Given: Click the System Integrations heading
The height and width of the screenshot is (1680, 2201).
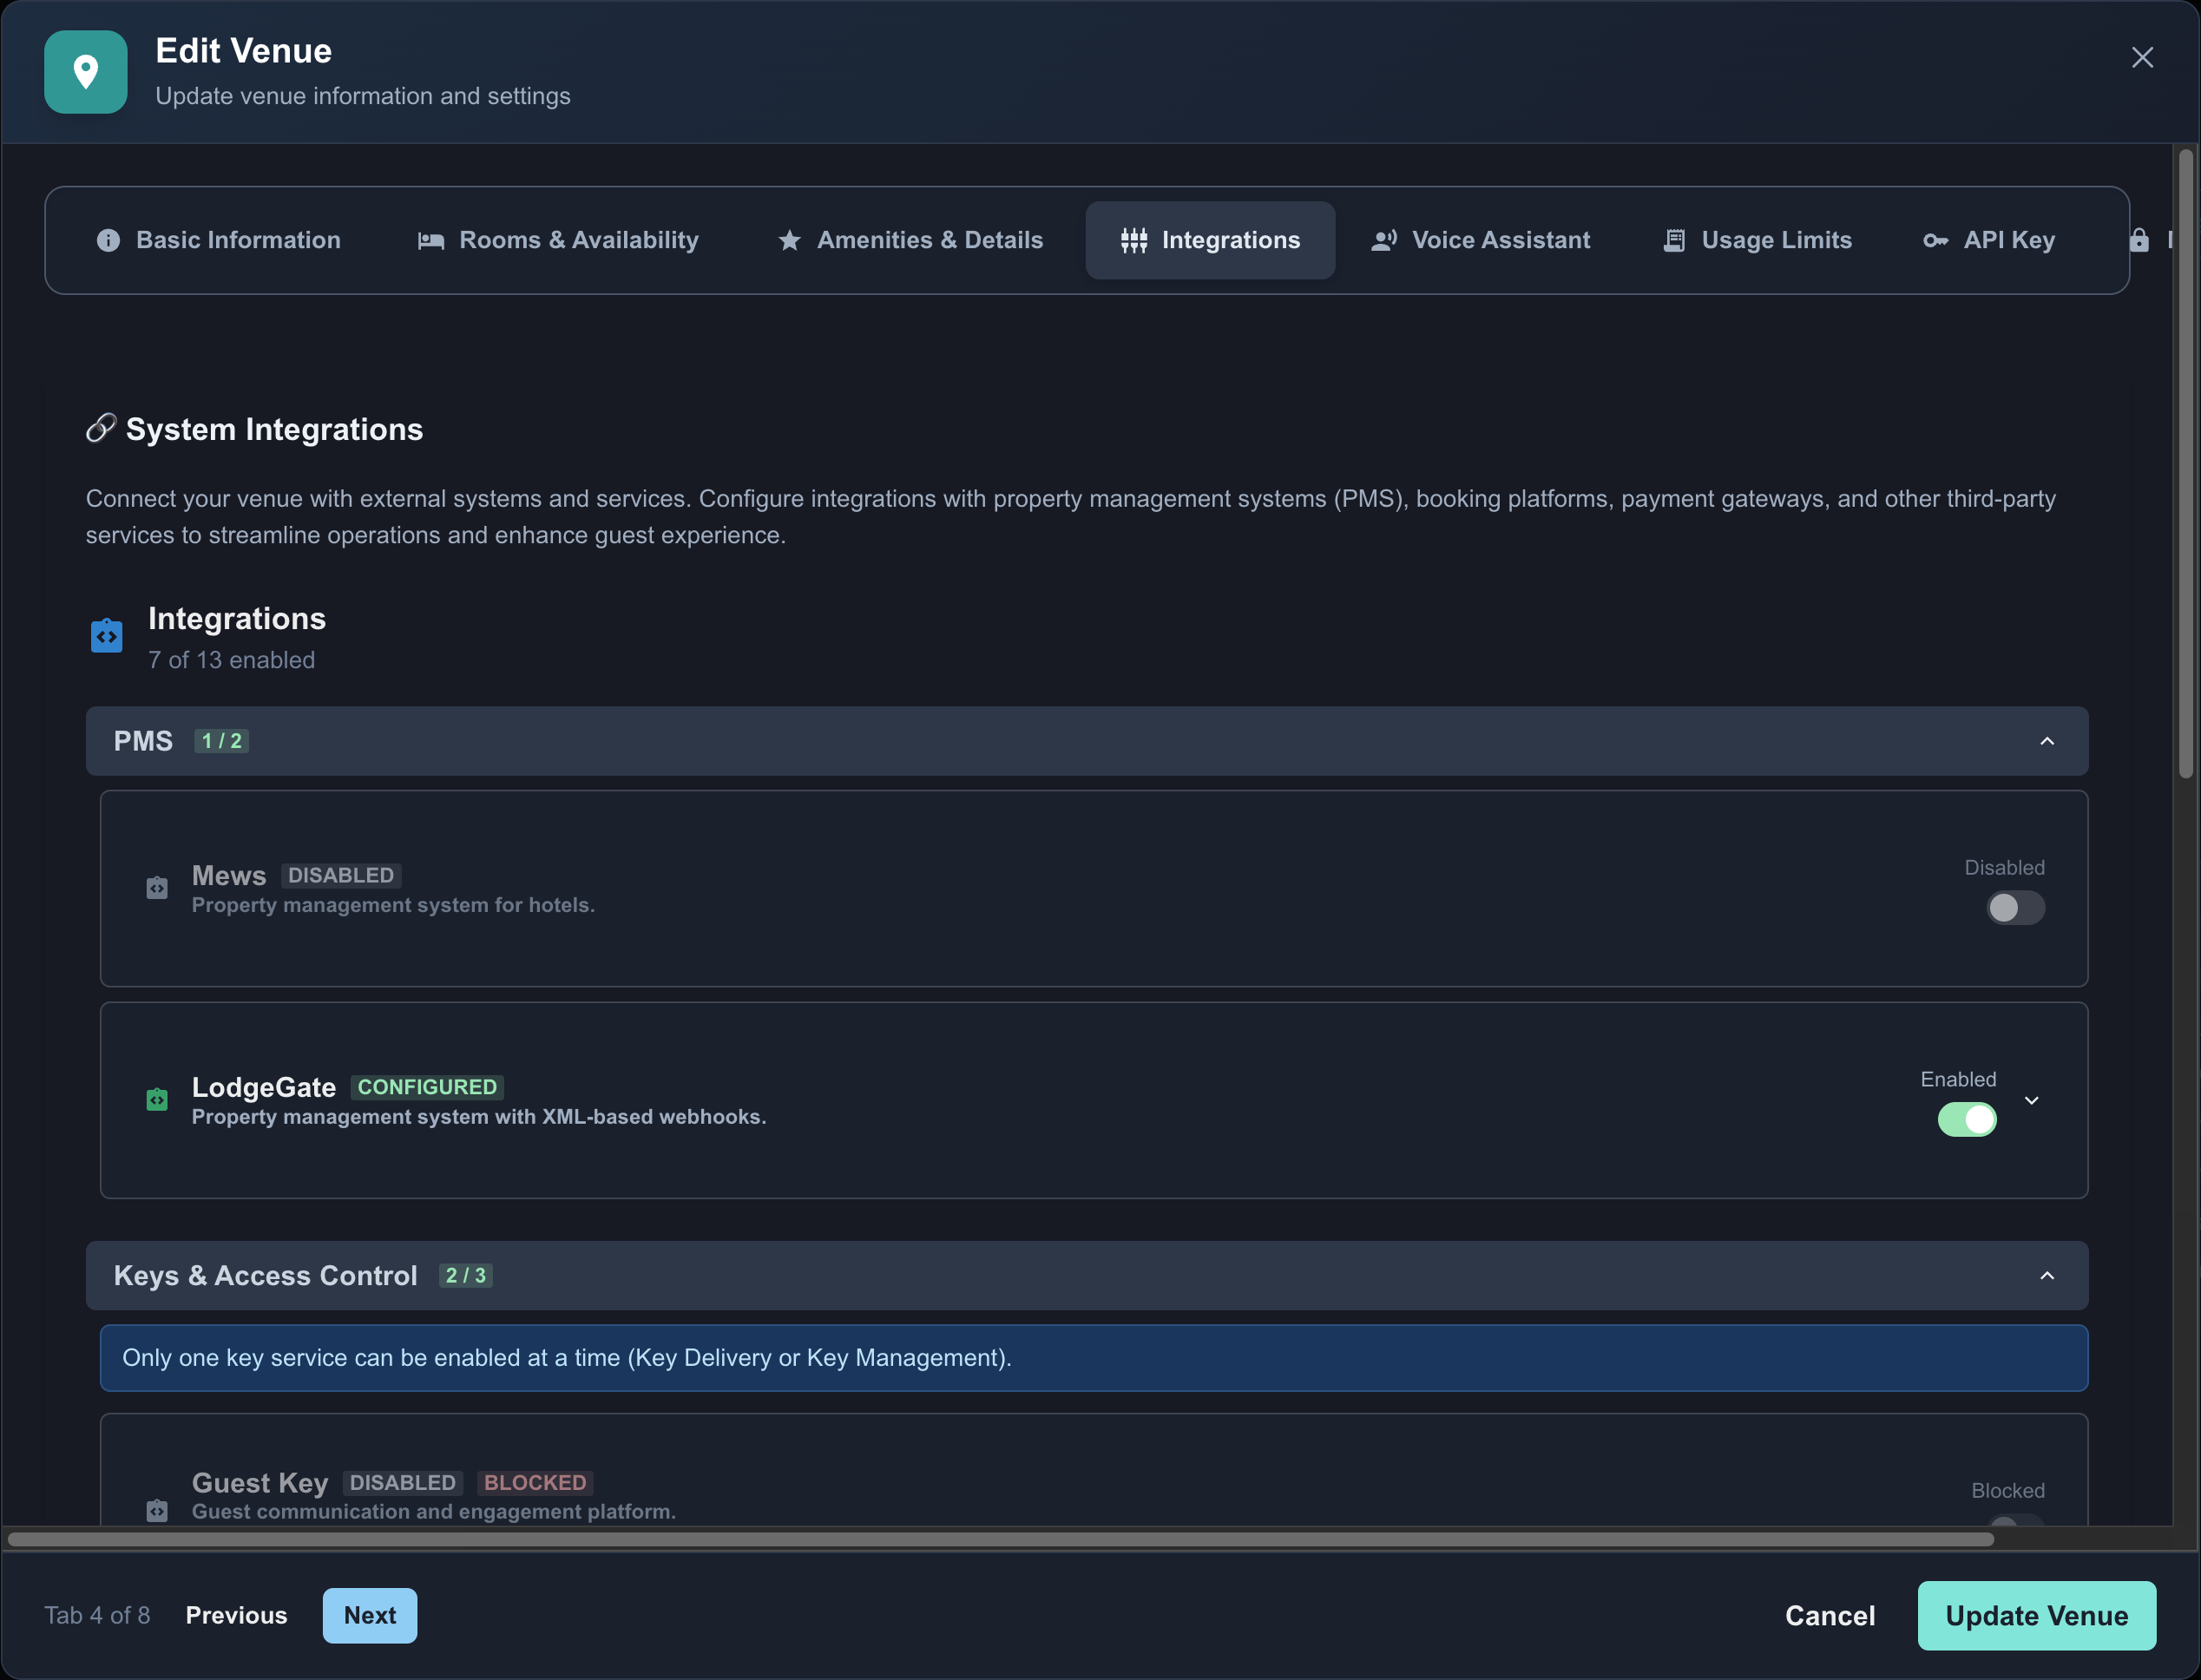Looking at the screenshot, I should click(x=274, y=429).
